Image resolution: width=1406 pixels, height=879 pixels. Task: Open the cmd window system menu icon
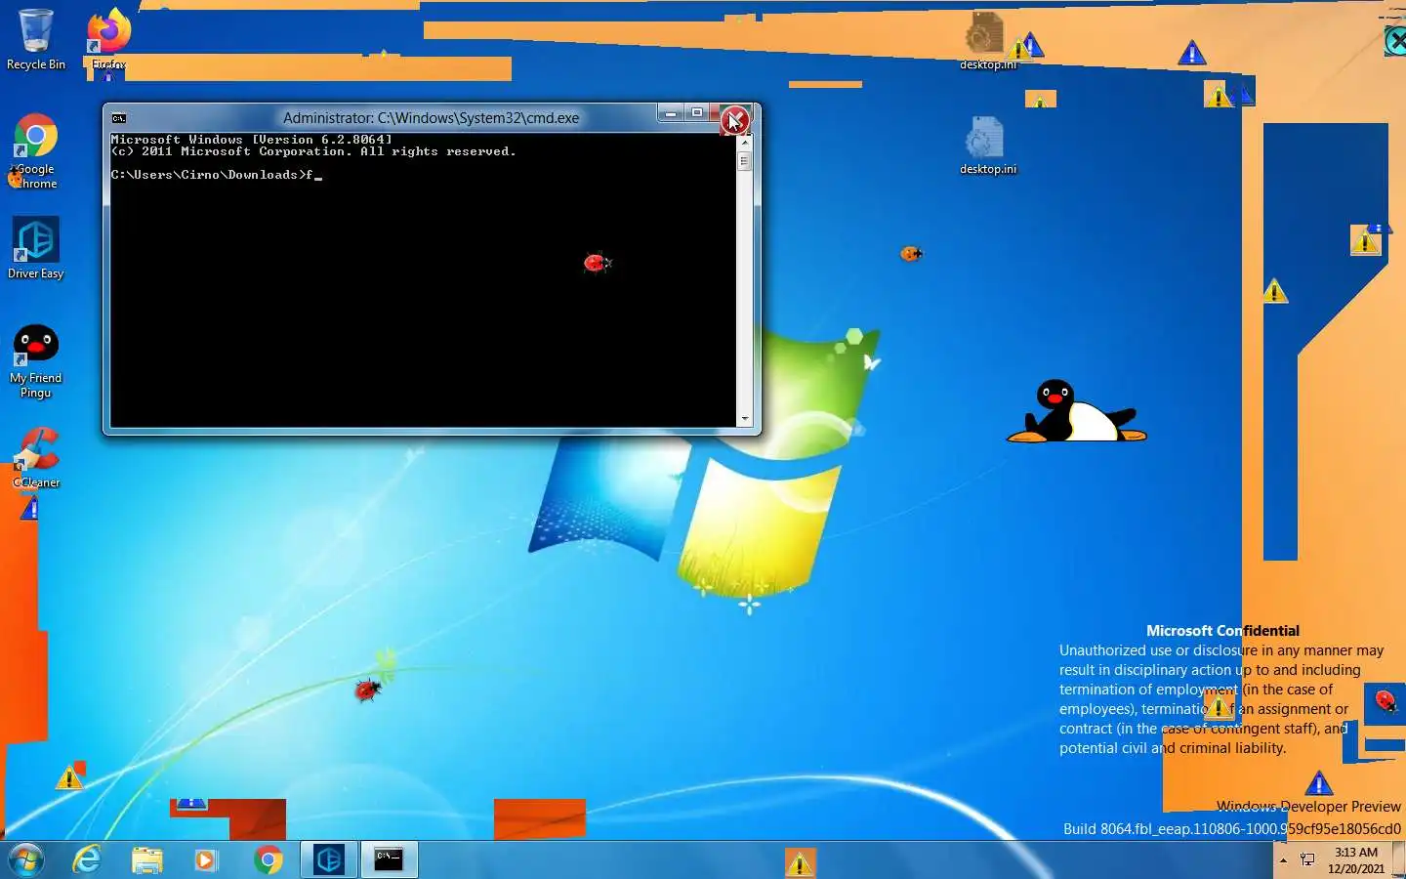coord(119,118)
